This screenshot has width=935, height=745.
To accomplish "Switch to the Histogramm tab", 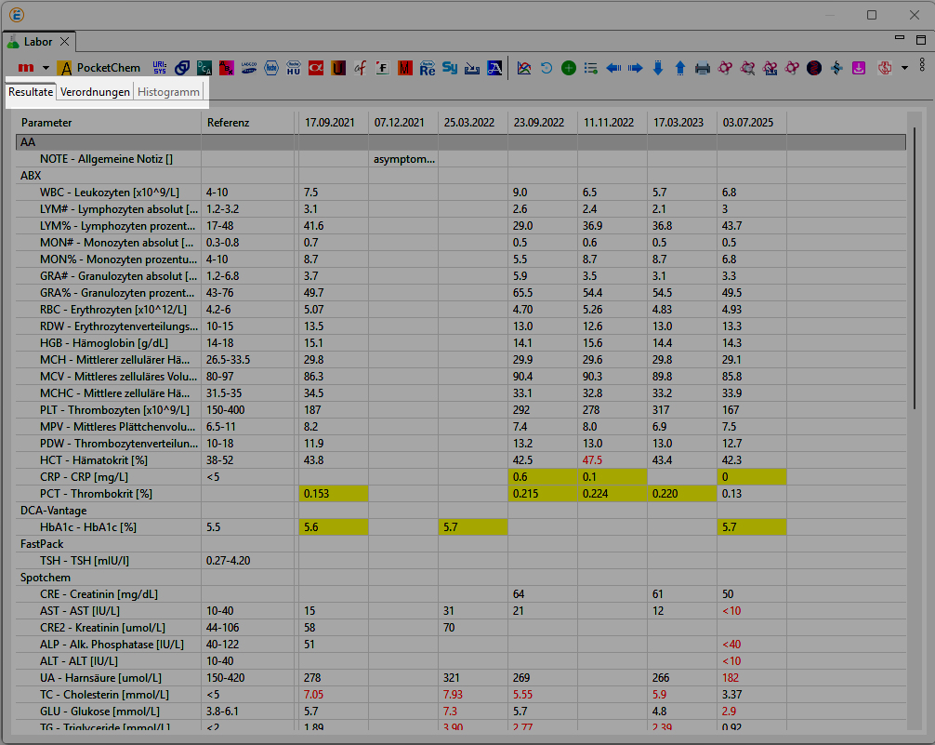I will point(168,92).
